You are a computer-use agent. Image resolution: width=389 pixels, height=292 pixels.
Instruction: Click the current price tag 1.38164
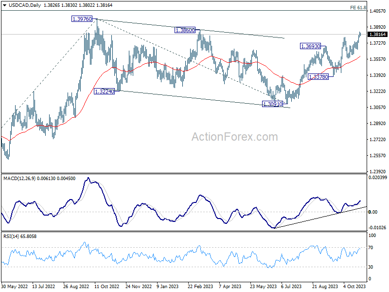[x=377, y=35]
